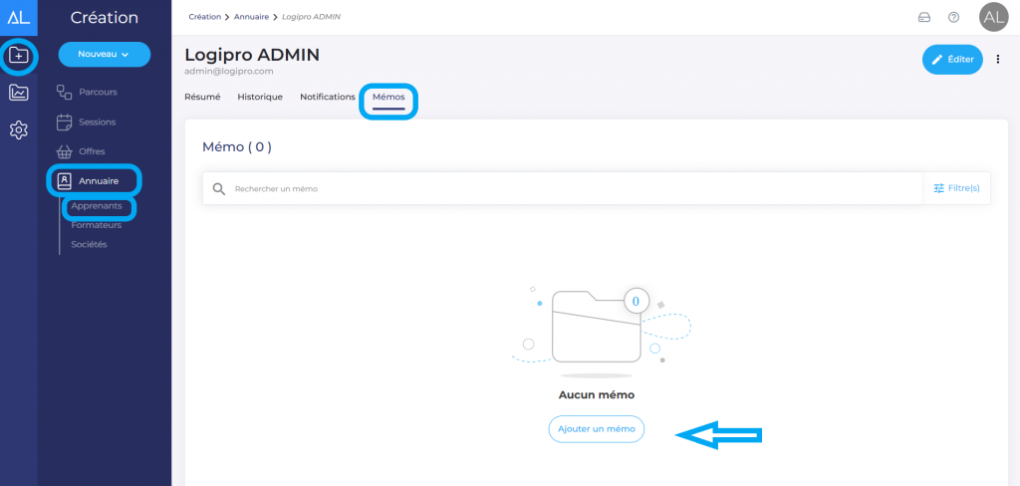Screen dimensions: 1020x486
Task: Open the AL user avatar menu
Action: coord(993,18)
